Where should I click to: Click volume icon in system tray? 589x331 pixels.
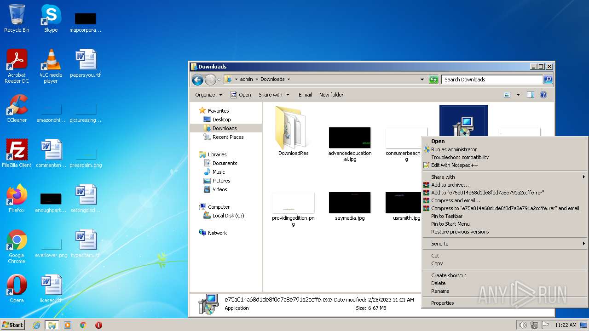click(523, 325)
